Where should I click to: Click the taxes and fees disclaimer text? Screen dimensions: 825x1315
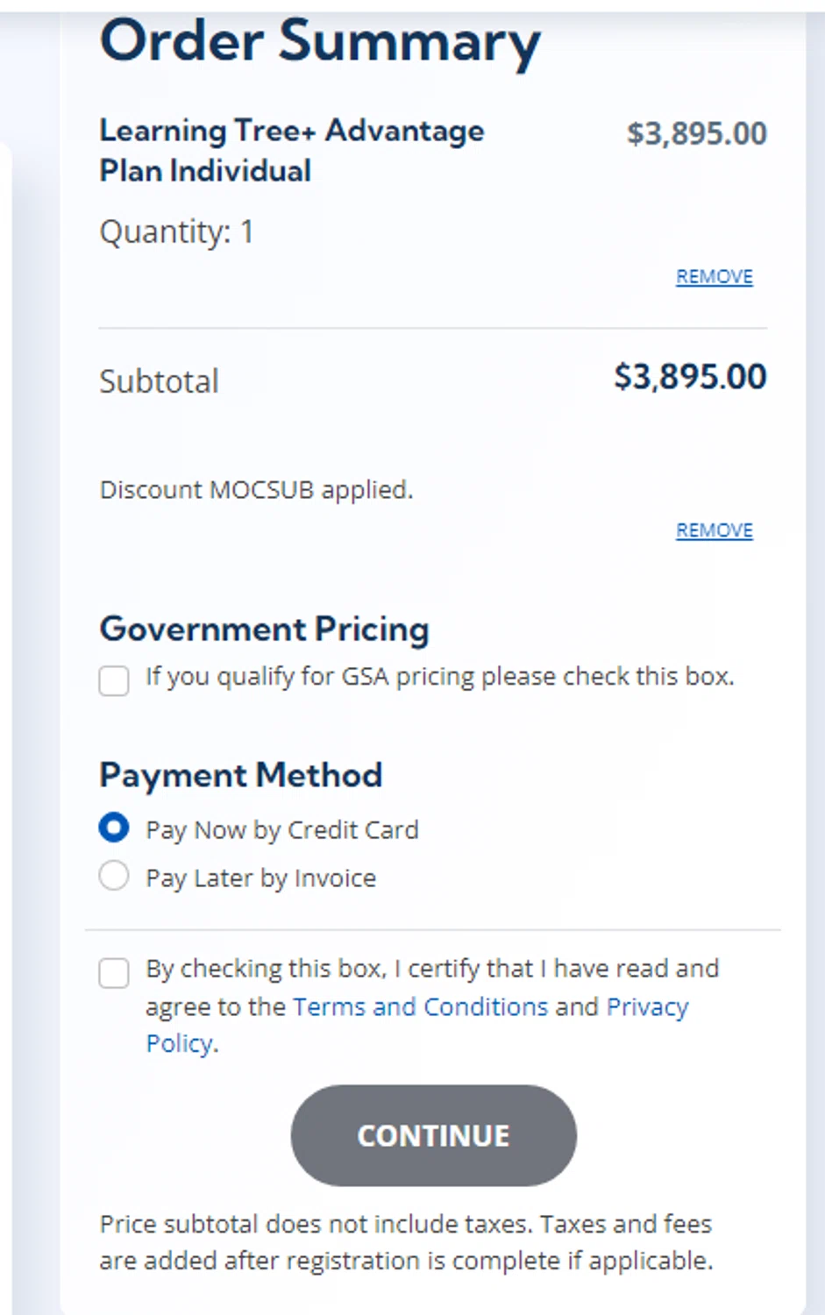(x=406, y=1242)
